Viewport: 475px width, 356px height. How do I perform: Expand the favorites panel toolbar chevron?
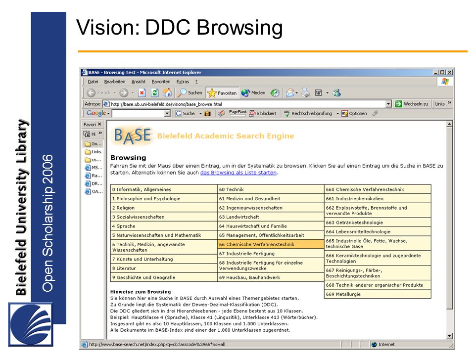pyautogui.click(x=100, y=133)
